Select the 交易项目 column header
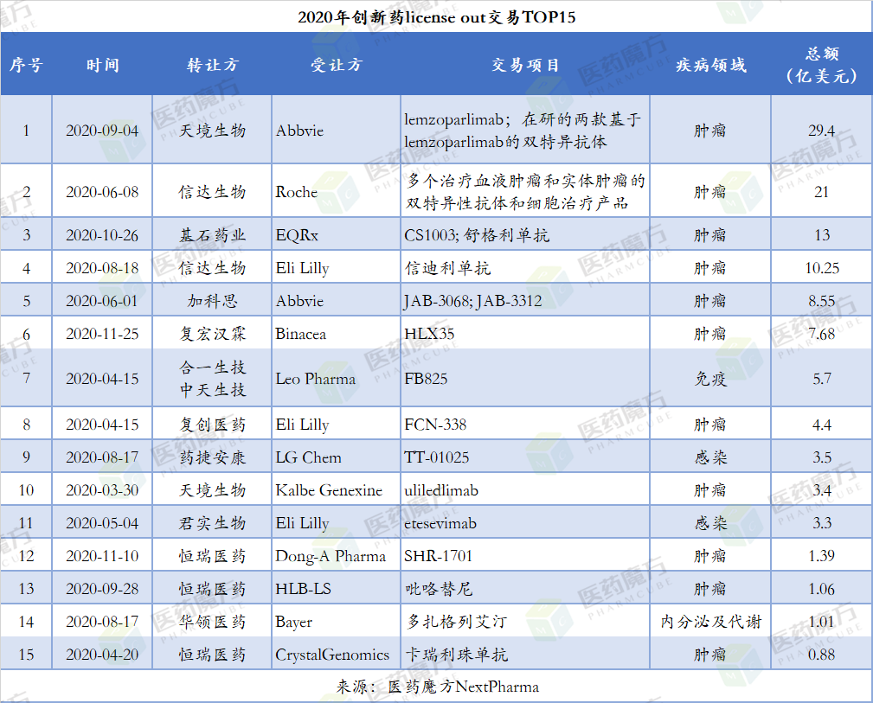873x703 pixels. pyautogui.click(x=525, y=65)
